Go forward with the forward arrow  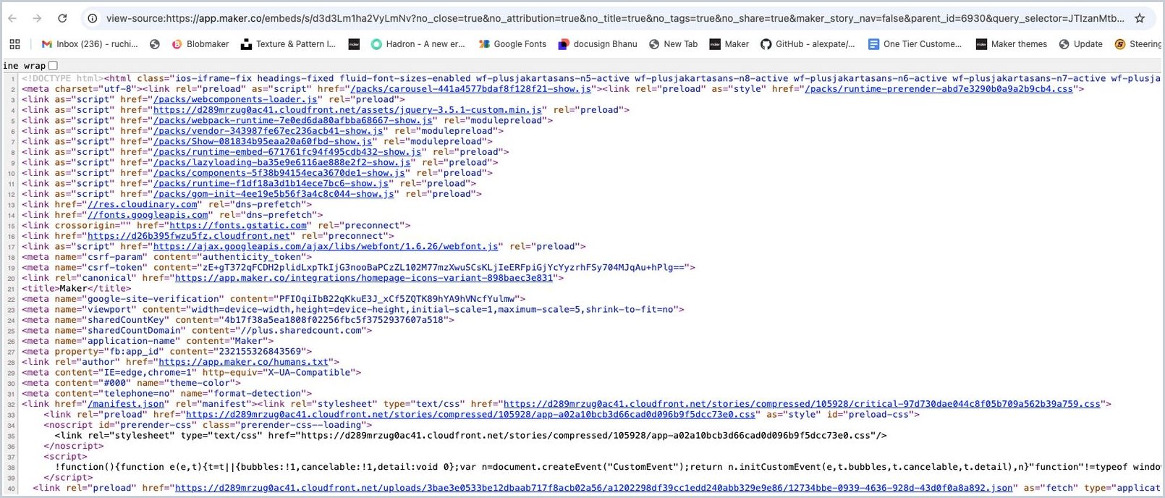pos(37,18)
